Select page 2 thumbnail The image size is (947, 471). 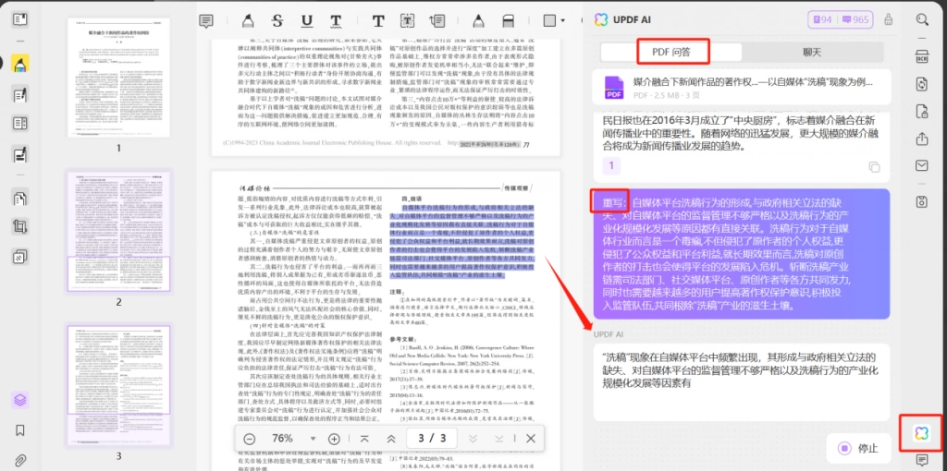pos(118,232)
